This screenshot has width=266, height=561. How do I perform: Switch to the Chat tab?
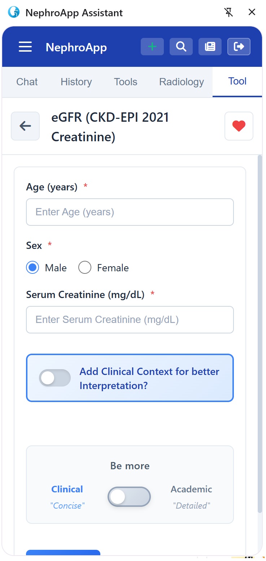[x=27, y=82]
